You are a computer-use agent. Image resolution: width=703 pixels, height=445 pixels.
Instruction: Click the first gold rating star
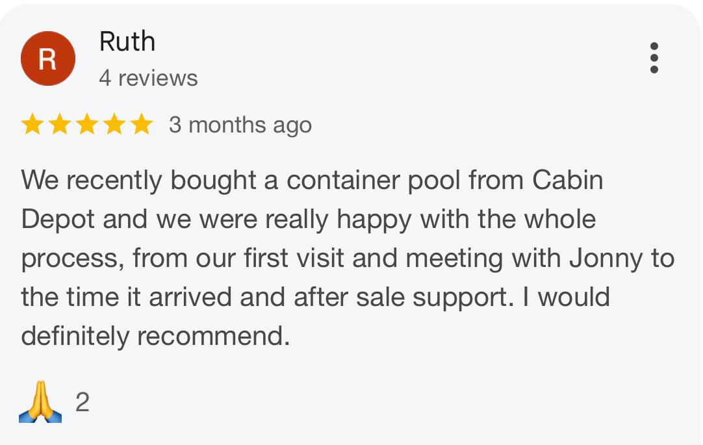(x=32, y=124)
